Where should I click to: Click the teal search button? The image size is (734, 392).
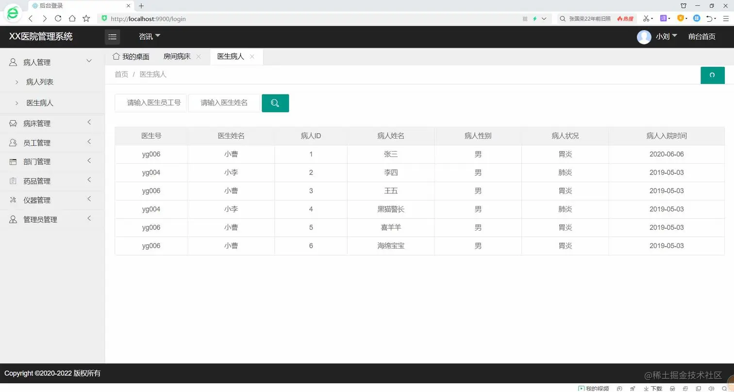point(275,103)
